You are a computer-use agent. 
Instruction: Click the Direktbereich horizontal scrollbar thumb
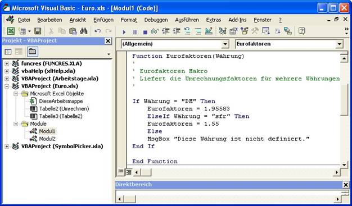tap(130, 199)
